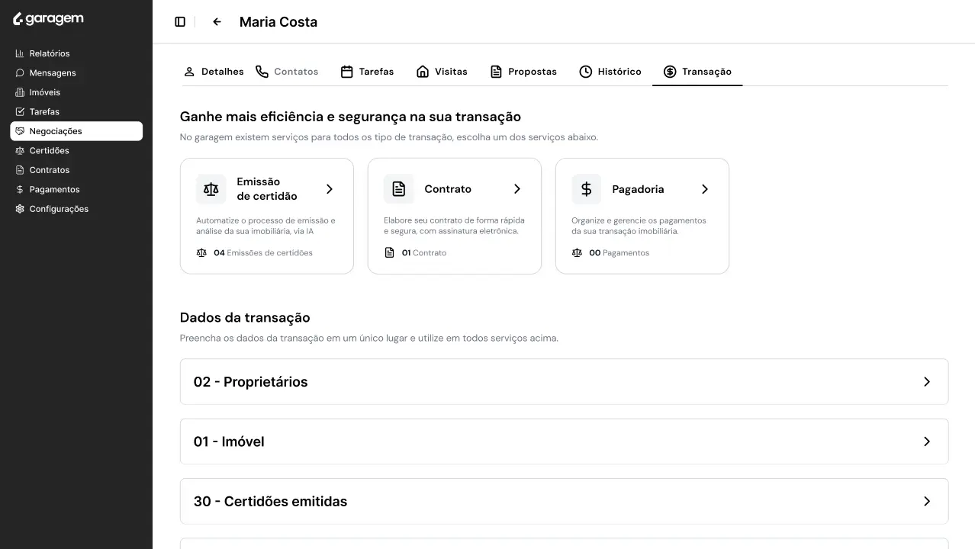The width and height of the screenshot is (975, 549).
Task: Expand the 01 - Imóvel chevron
Action: click(x=927, y=441)
